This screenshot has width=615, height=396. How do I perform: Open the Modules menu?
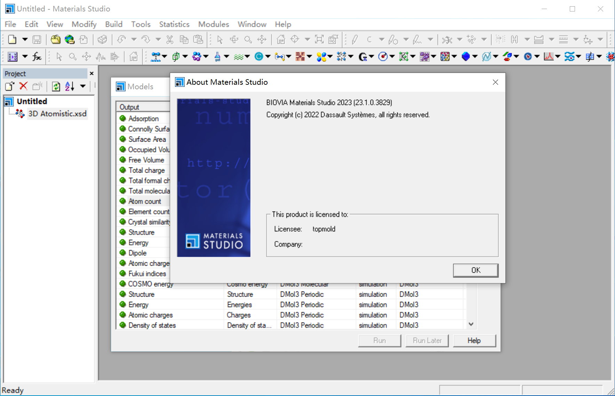(x=213, y=24)
